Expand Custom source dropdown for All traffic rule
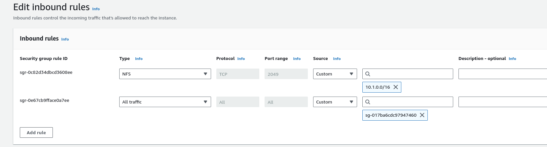The image size is (547, 147). [335, 102]
